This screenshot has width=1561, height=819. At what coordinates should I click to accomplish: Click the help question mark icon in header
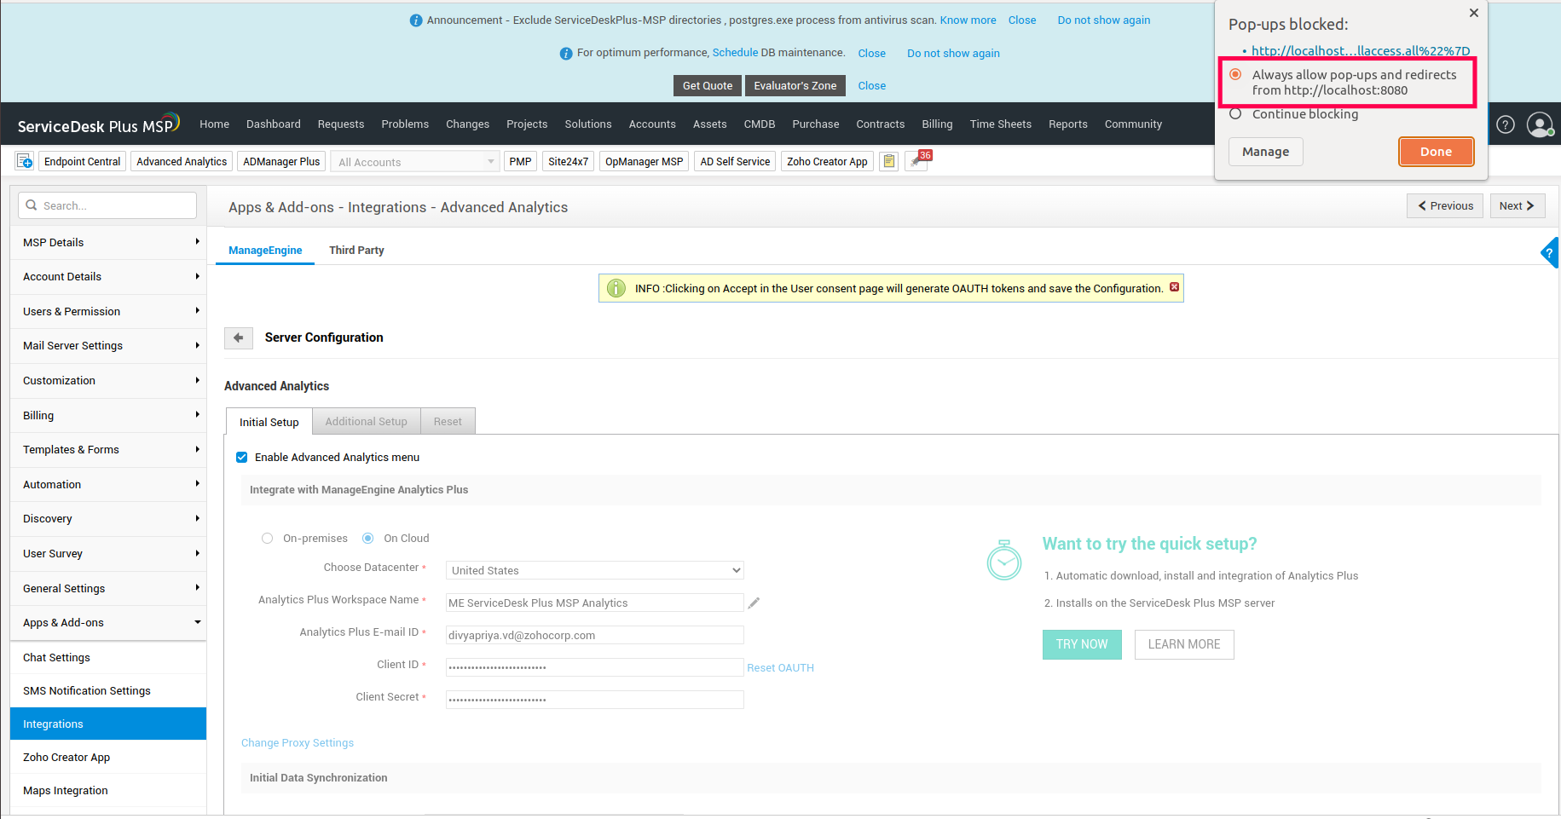1506,124
